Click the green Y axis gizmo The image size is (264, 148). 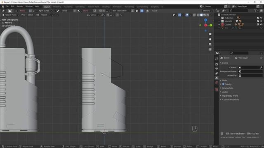click(x=211, y=25)
